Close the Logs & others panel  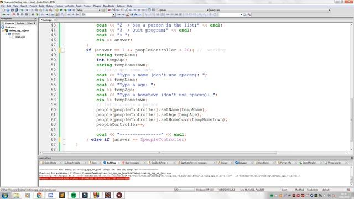click(352, 158)
